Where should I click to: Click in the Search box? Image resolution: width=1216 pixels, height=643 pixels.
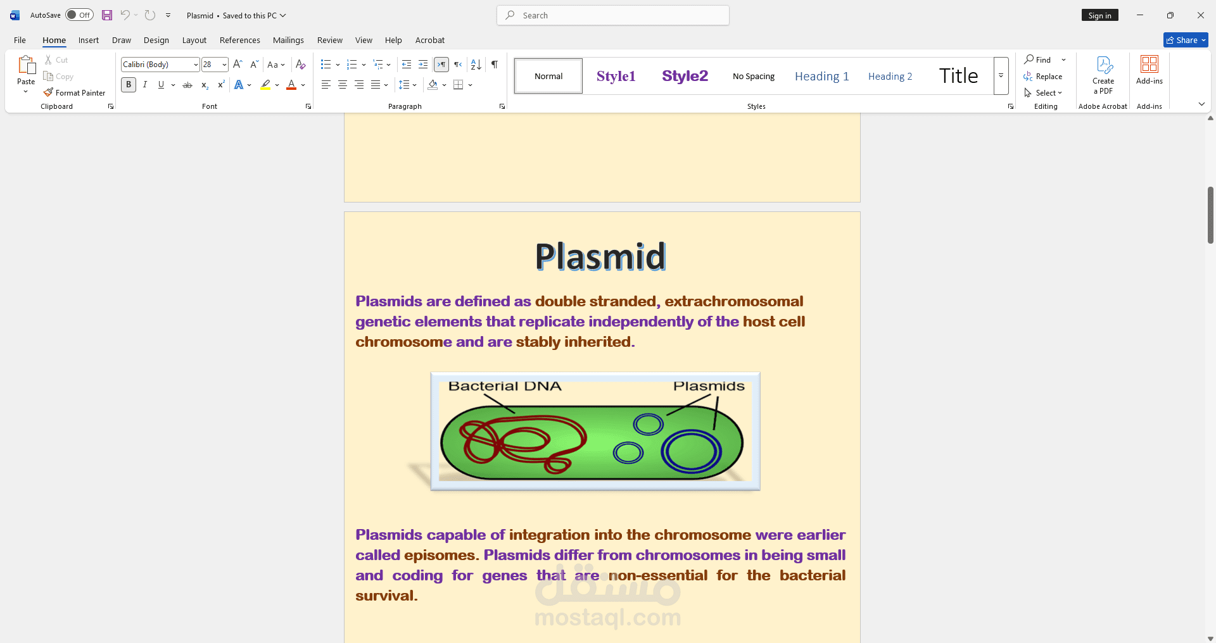click(x=613, y=15)
